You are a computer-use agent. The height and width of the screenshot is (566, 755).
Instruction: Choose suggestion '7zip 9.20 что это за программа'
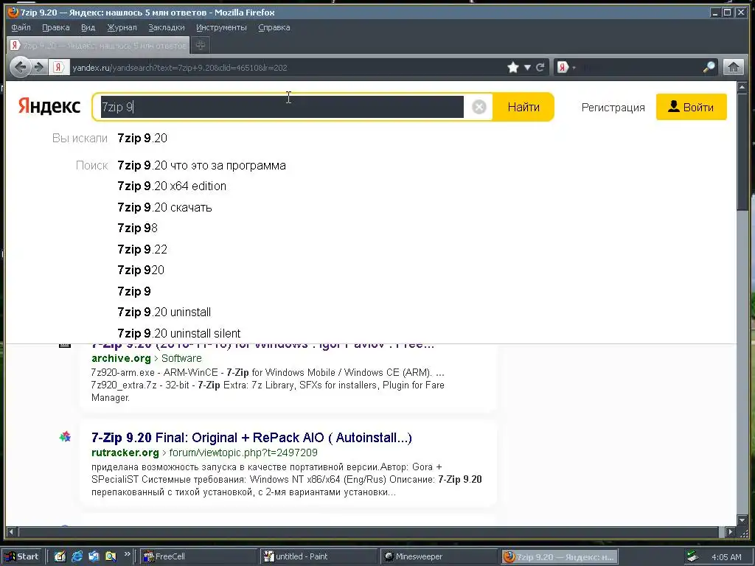pyautogui.click(x=202, y=166)
